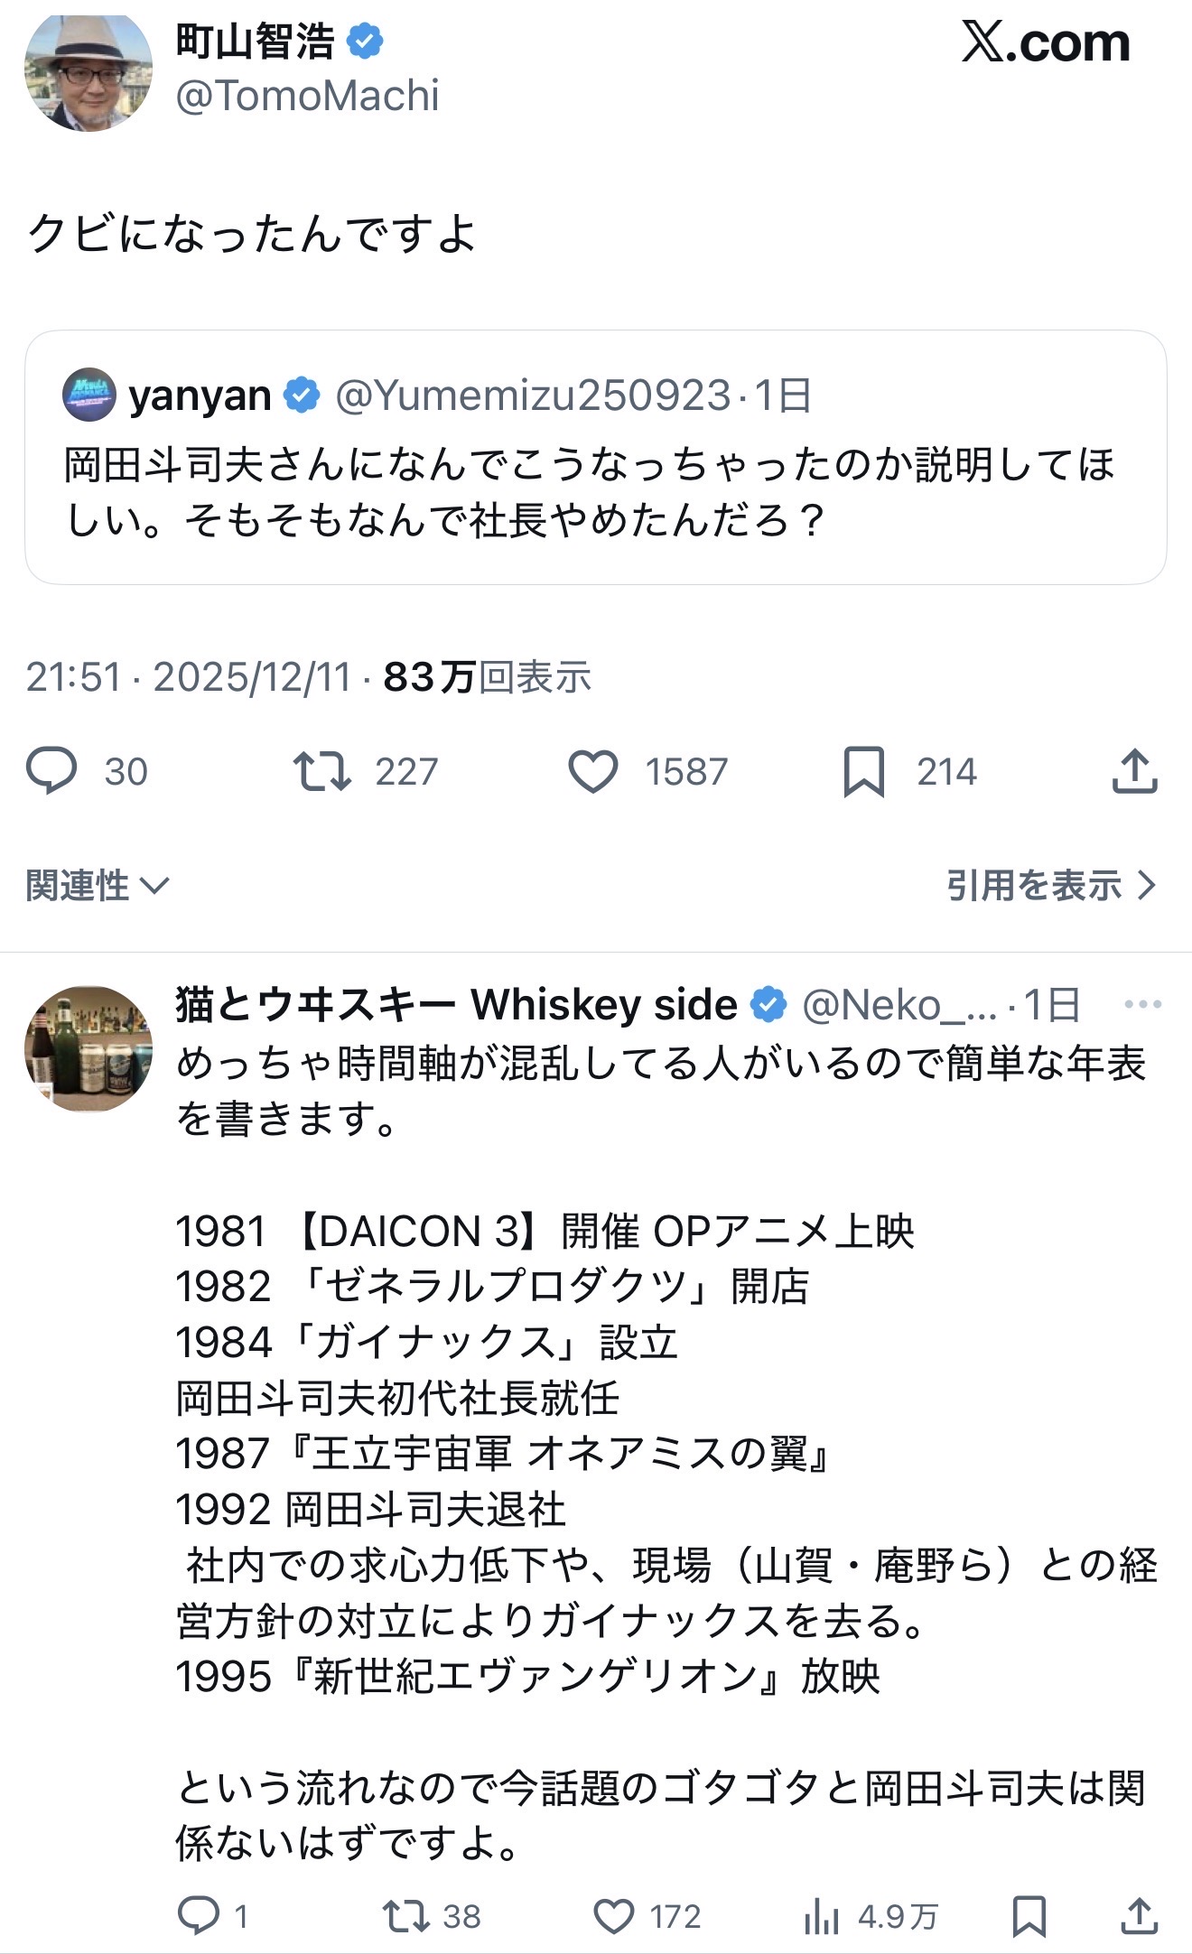Like the main tweet with 1587 likes

click(593, 772)
